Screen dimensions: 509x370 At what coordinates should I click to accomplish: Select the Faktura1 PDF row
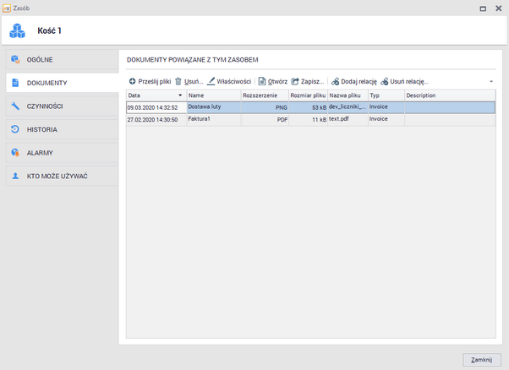[211, 120]
